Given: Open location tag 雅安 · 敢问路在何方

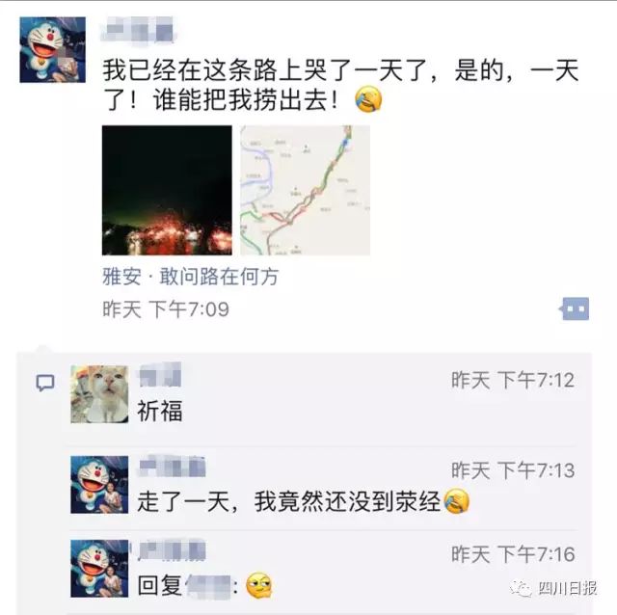Looking at the screenshot, I should pyautogui.click(x=191, y=277).
